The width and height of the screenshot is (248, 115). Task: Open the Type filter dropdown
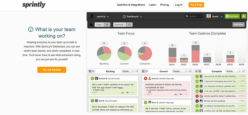pos(99,25)
